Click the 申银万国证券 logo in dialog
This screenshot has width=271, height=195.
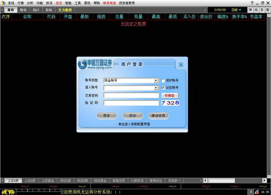point(95,64)
